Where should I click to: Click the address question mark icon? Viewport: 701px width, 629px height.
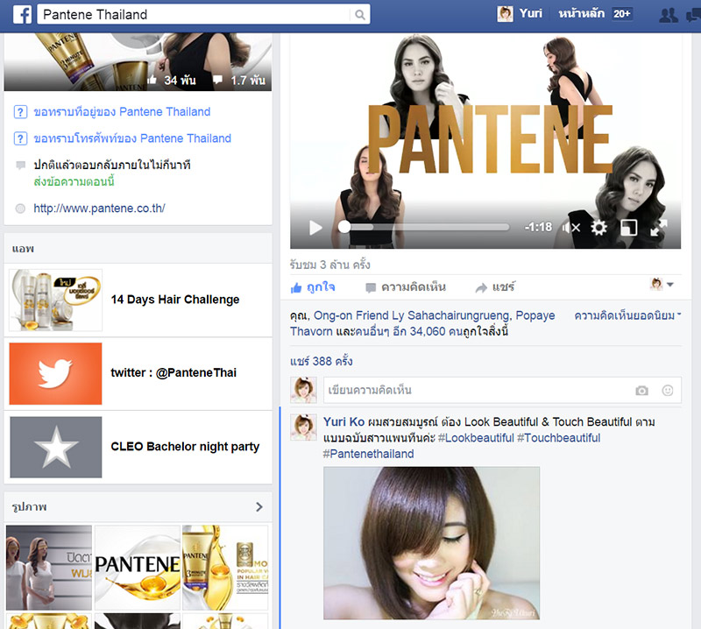tap(20, 112)
